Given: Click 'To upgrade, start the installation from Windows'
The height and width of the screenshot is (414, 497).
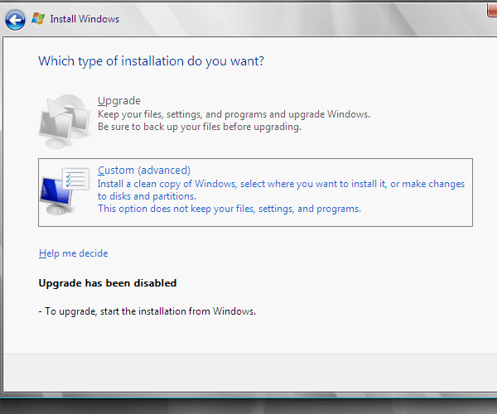Looking at the screenshot, I should [150, 311].
